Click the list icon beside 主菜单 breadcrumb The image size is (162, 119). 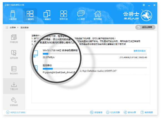coord(7,28)
